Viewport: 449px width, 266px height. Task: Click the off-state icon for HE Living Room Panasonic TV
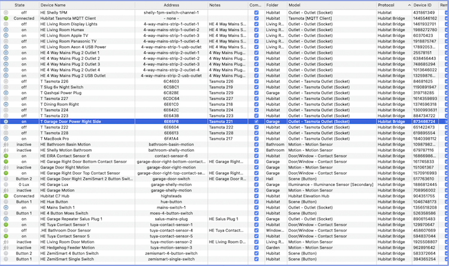[x=6, y=41]
